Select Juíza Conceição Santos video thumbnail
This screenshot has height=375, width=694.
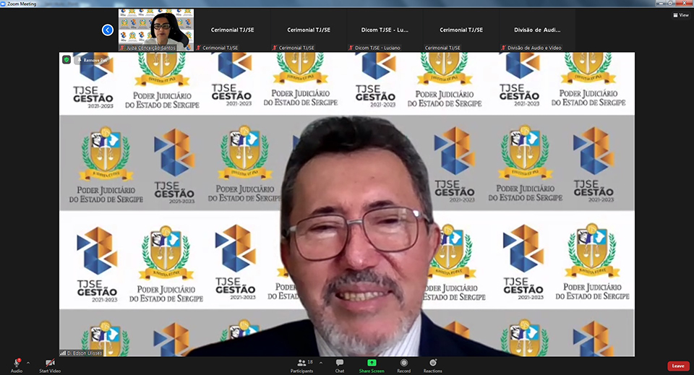click(156, 30)
